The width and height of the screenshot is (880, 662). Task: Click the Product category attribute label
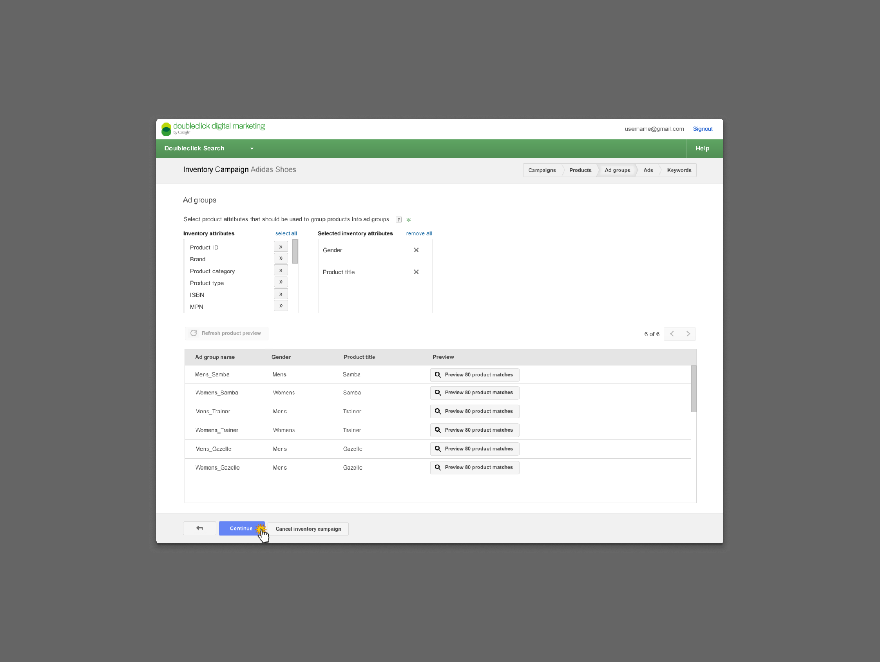coord(213,271)
